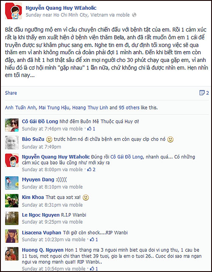Click like thumb on Huong Q. Nguyen comment

pyautogui.click(x=92, y=269)
